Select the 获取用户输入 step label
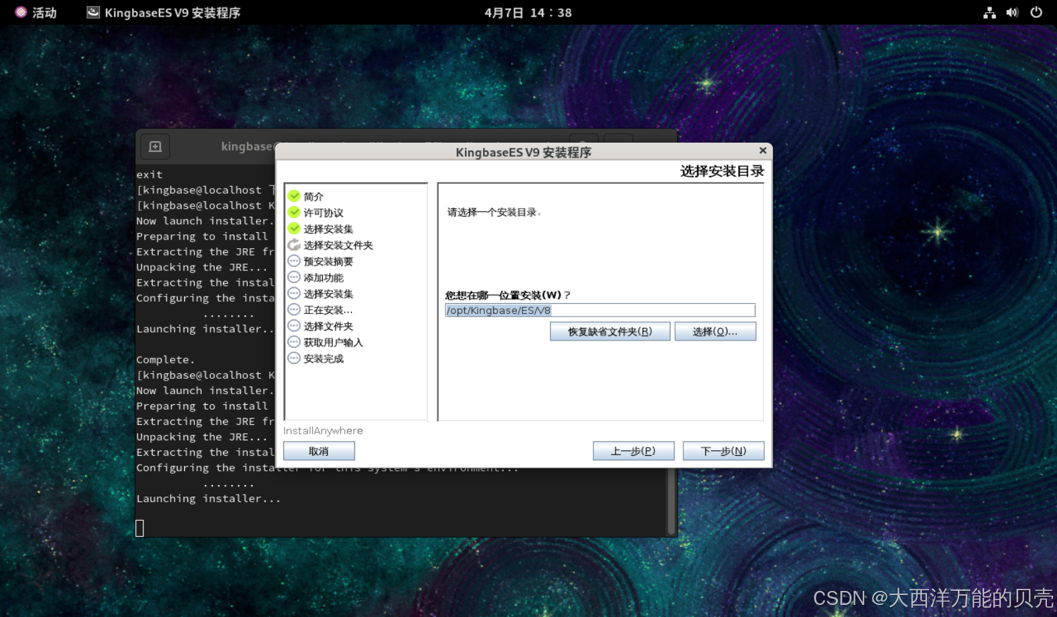Viewport: 1057px width, 617px height. tap(334, 343)
